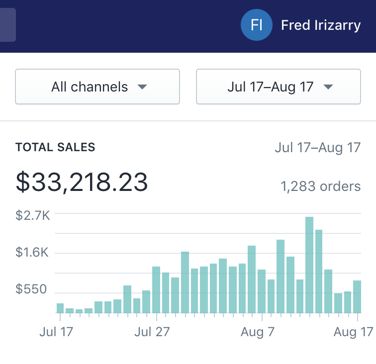The image size is (376, 364).
Task: Click the $1.6K y-axis label
Action: pos(32,253)
